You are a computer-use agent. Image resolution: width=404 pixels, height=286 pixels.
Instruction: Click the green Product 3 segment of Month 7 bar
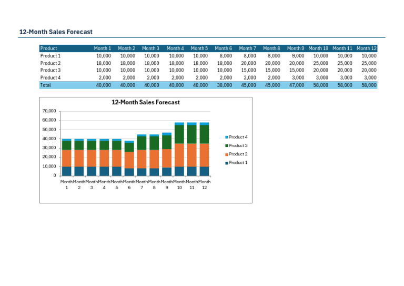coord(142,143)
